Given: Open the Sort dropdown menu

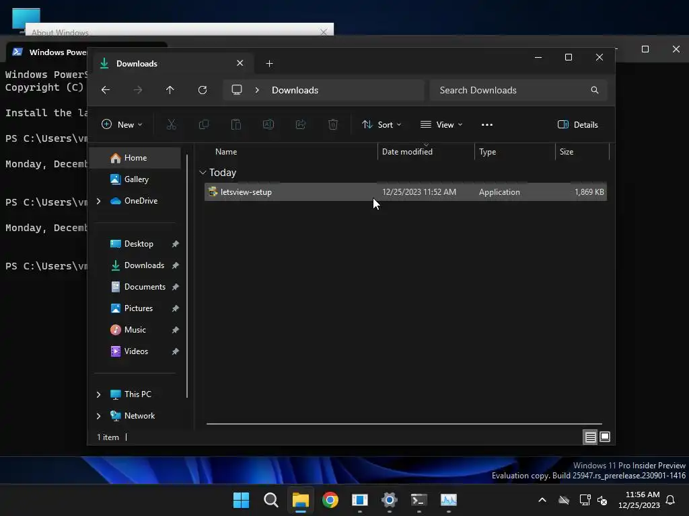Looking at the screenshot, I should click(x=382, y=124).
